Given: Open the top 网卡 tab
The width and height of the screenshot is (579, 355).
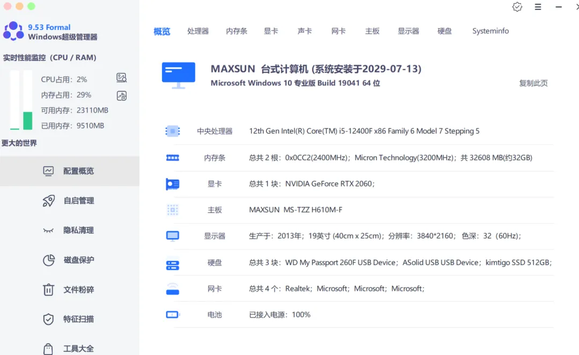Looking at the screenshot, I should tap(339, 31).
